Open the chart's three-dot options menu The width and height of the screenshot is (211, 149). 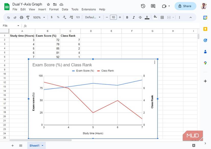coord(154,62)
